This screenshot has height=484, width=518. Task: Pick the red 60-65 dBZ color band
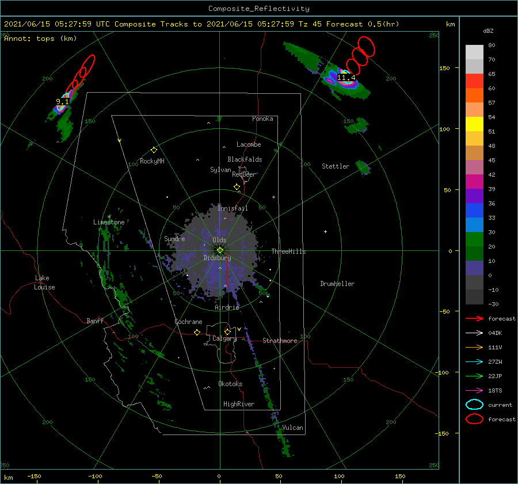[x=474, y=81]
